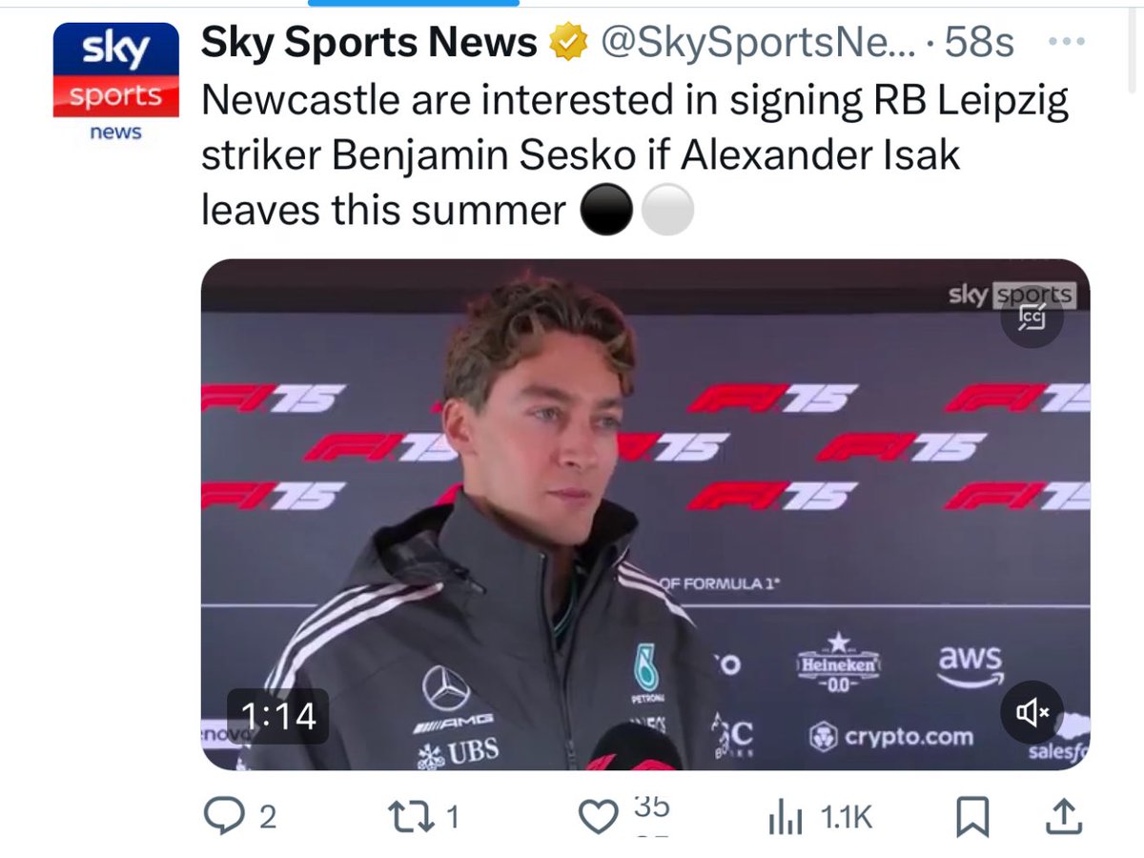Click the Sky Sports News display name
Image resolution: width=1144 pixels, height=858 pixels.
pos(369,43)
